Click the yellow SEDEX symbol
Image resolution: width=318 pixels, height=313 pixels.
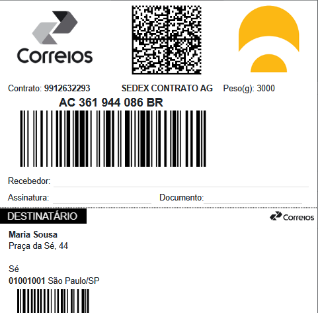269,39
